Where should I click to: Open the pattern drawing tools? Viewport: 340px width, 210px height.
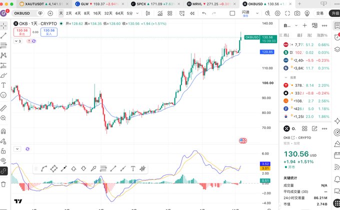pyautogui.click(x=3, y=55)
